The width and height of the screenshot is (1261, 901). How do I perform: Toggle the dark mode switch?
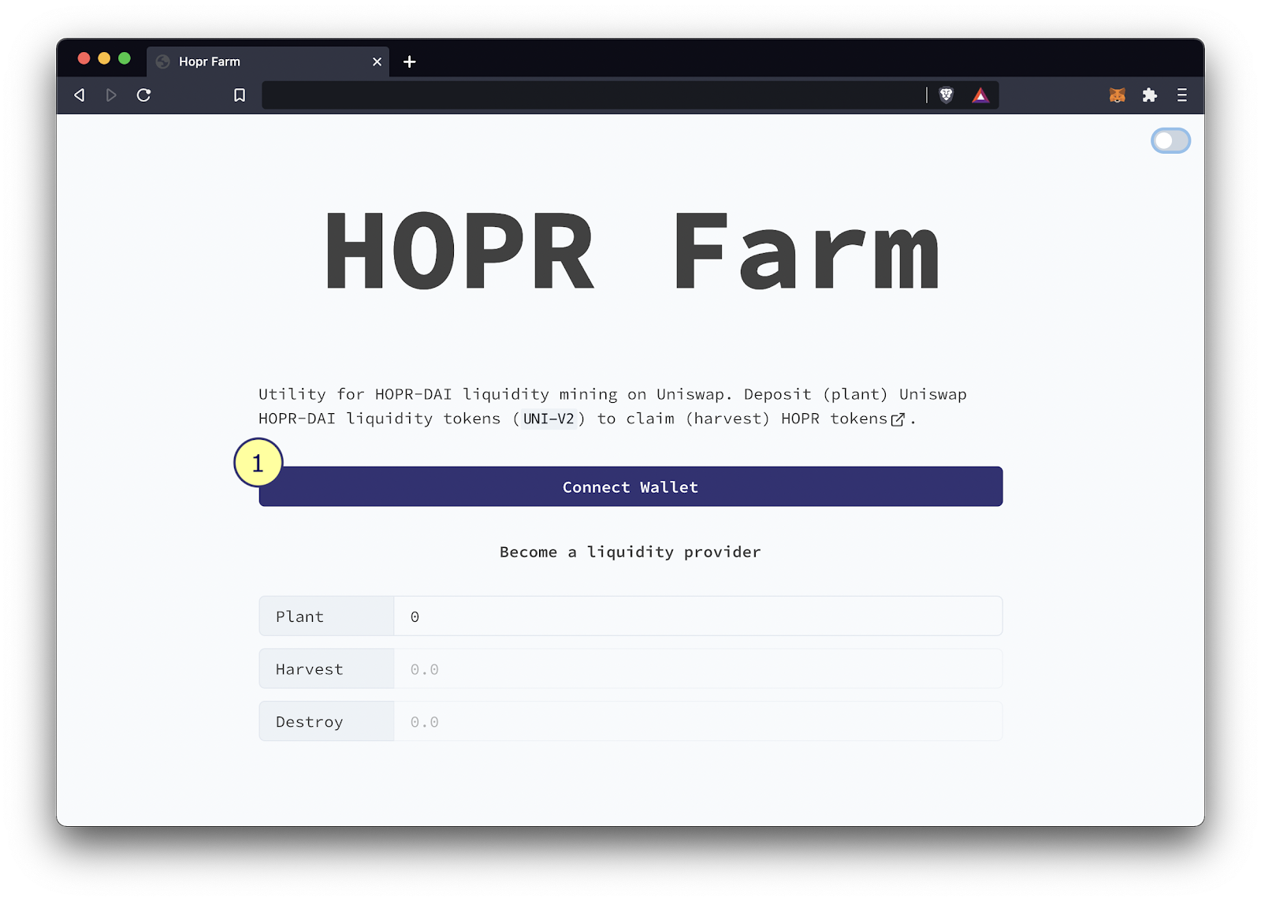[x=1170, y=141]
